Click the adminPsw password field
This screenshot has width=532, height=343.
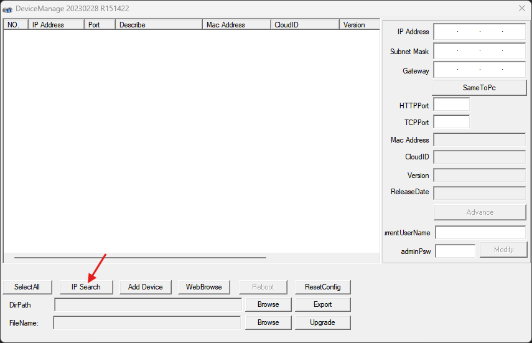[x=455, y=251]
